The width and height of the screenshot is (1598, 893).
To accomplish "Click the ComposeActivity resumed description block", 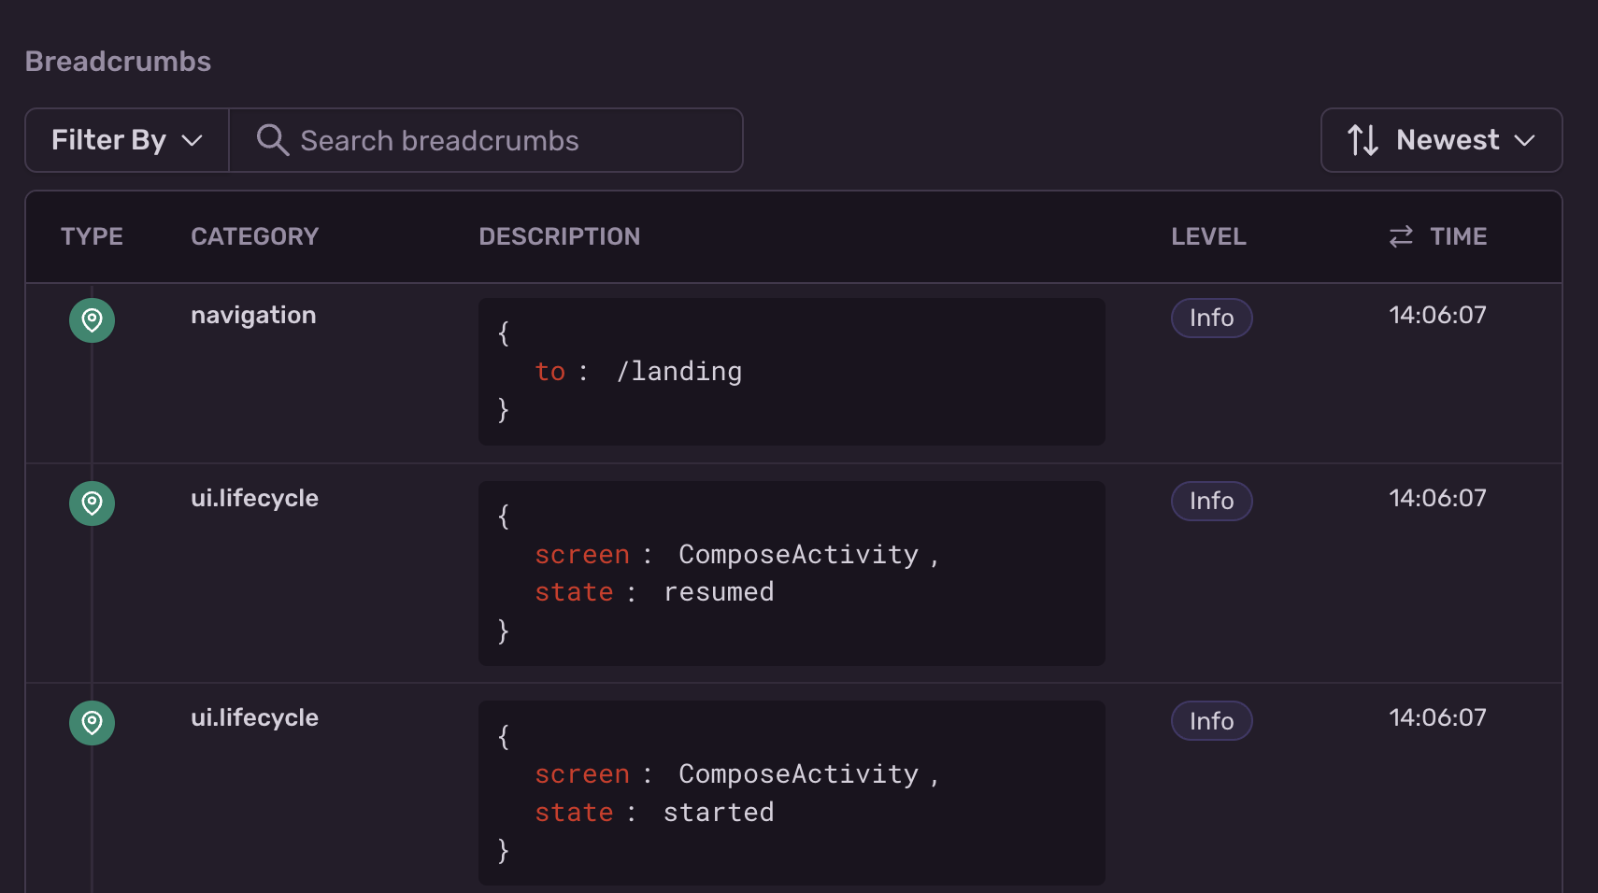I will click(791, 573).
